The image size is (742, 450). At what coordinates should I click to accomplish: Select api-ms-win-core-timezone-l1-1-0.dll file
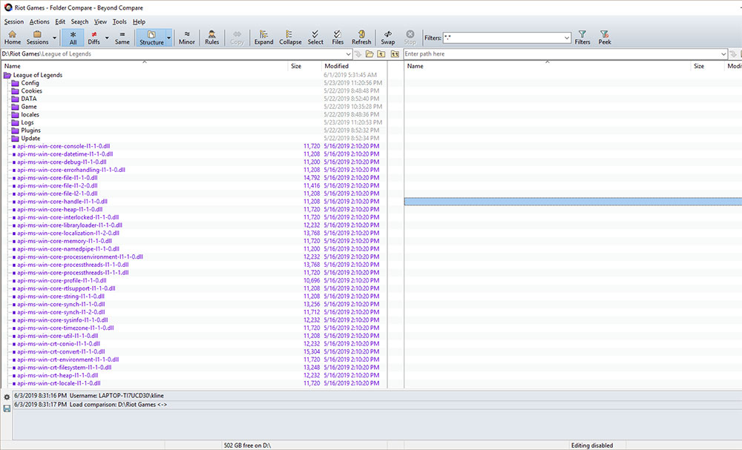coord(65,328)
